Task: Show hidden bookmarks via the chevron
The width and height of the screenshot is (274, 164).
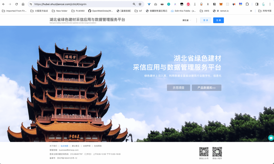Action: [251, 11]
